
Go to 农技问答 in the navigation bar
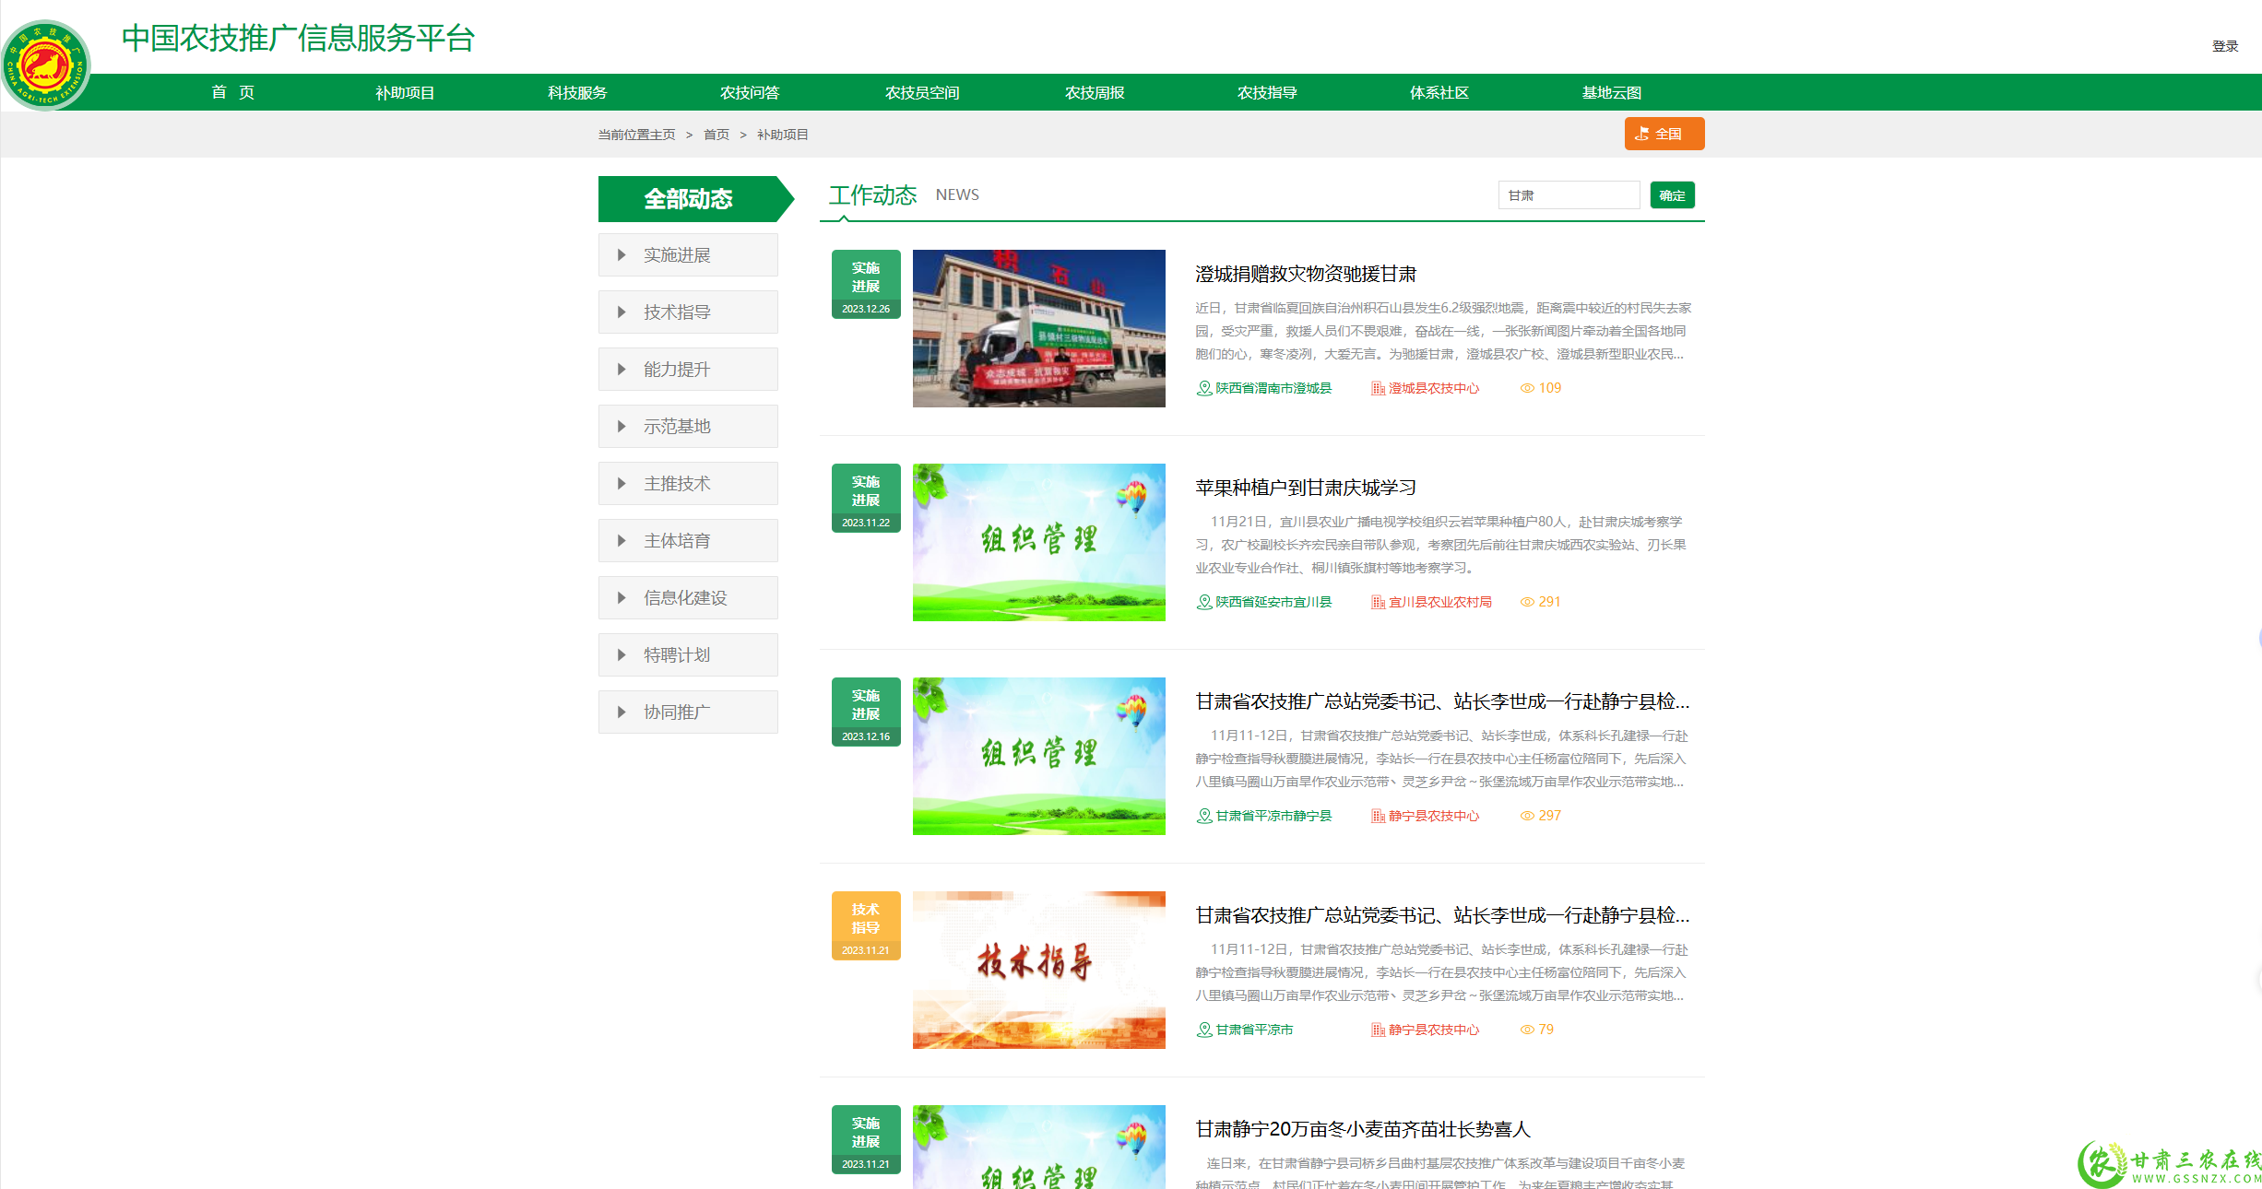coord(750,92)
